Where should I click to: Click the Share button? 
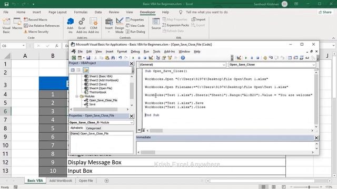325,12
